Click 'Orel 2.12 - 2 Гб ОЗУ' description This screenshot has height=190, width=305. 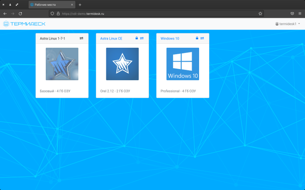pyautogui.click(x=115, y=91)
